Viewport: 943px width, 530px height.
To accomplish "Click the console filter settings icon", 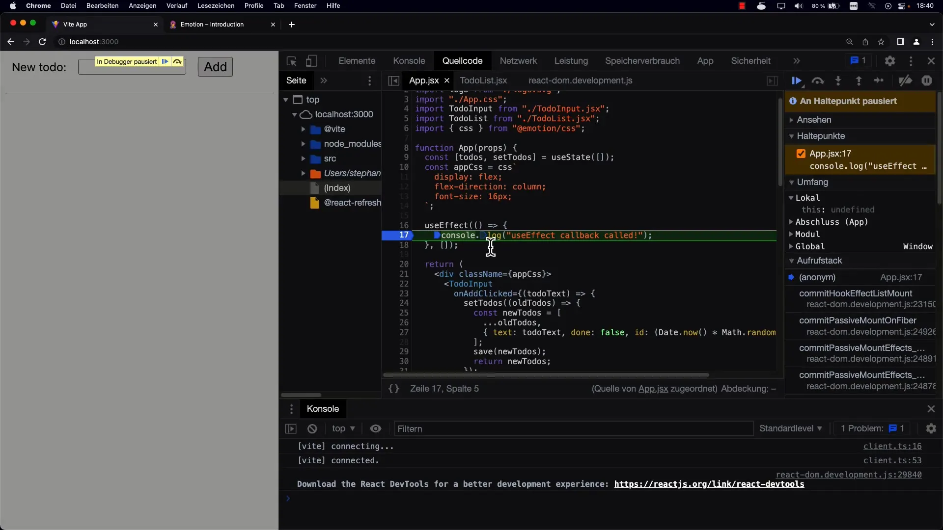I will (932, 428).
